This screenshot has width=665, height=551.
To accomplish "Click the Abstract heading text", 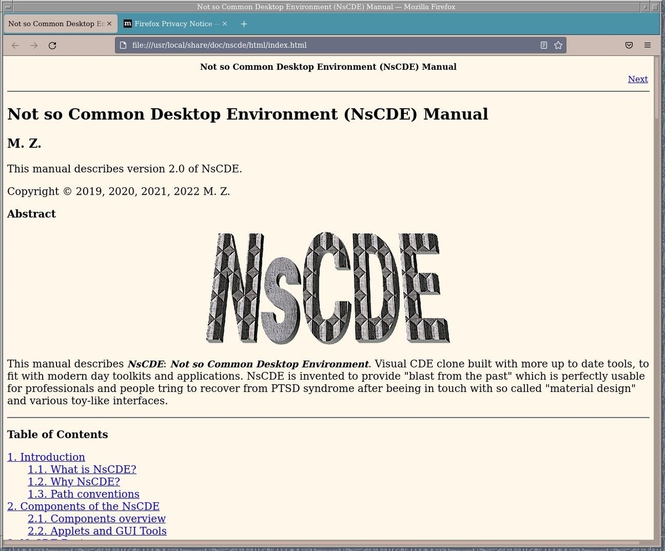I will (x=32, y=214).
